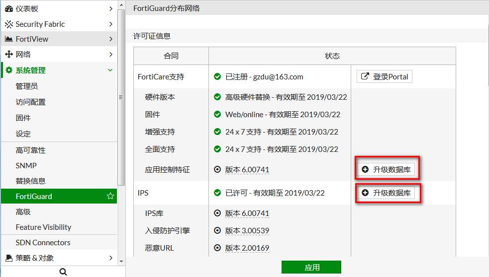Open the 管理员 menu item
This screenshot has width=489, height=277.
tap(27, 86)
